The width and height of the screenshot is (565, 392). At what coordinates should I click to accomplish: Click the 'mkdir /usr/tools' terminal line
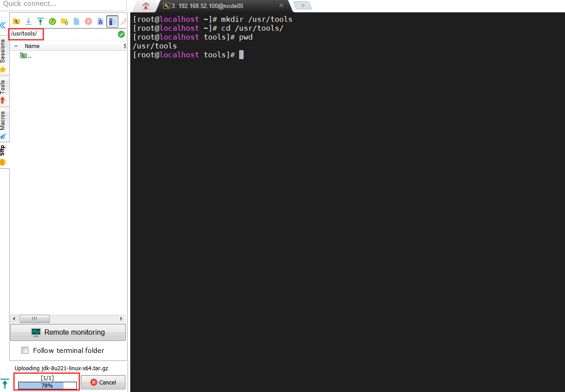tap(212, 19)
